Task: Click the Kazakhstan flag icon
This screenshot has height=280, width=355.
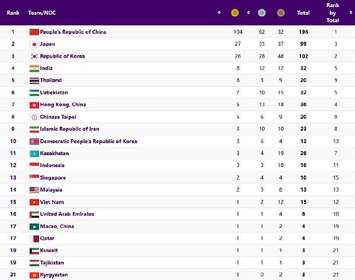Action: point(34,153)
